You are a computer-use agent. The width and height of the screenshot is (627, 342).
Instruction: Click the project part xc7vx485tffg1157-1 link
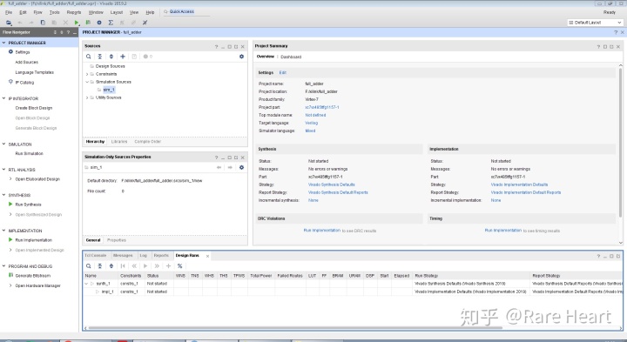[x=322, y=108]
